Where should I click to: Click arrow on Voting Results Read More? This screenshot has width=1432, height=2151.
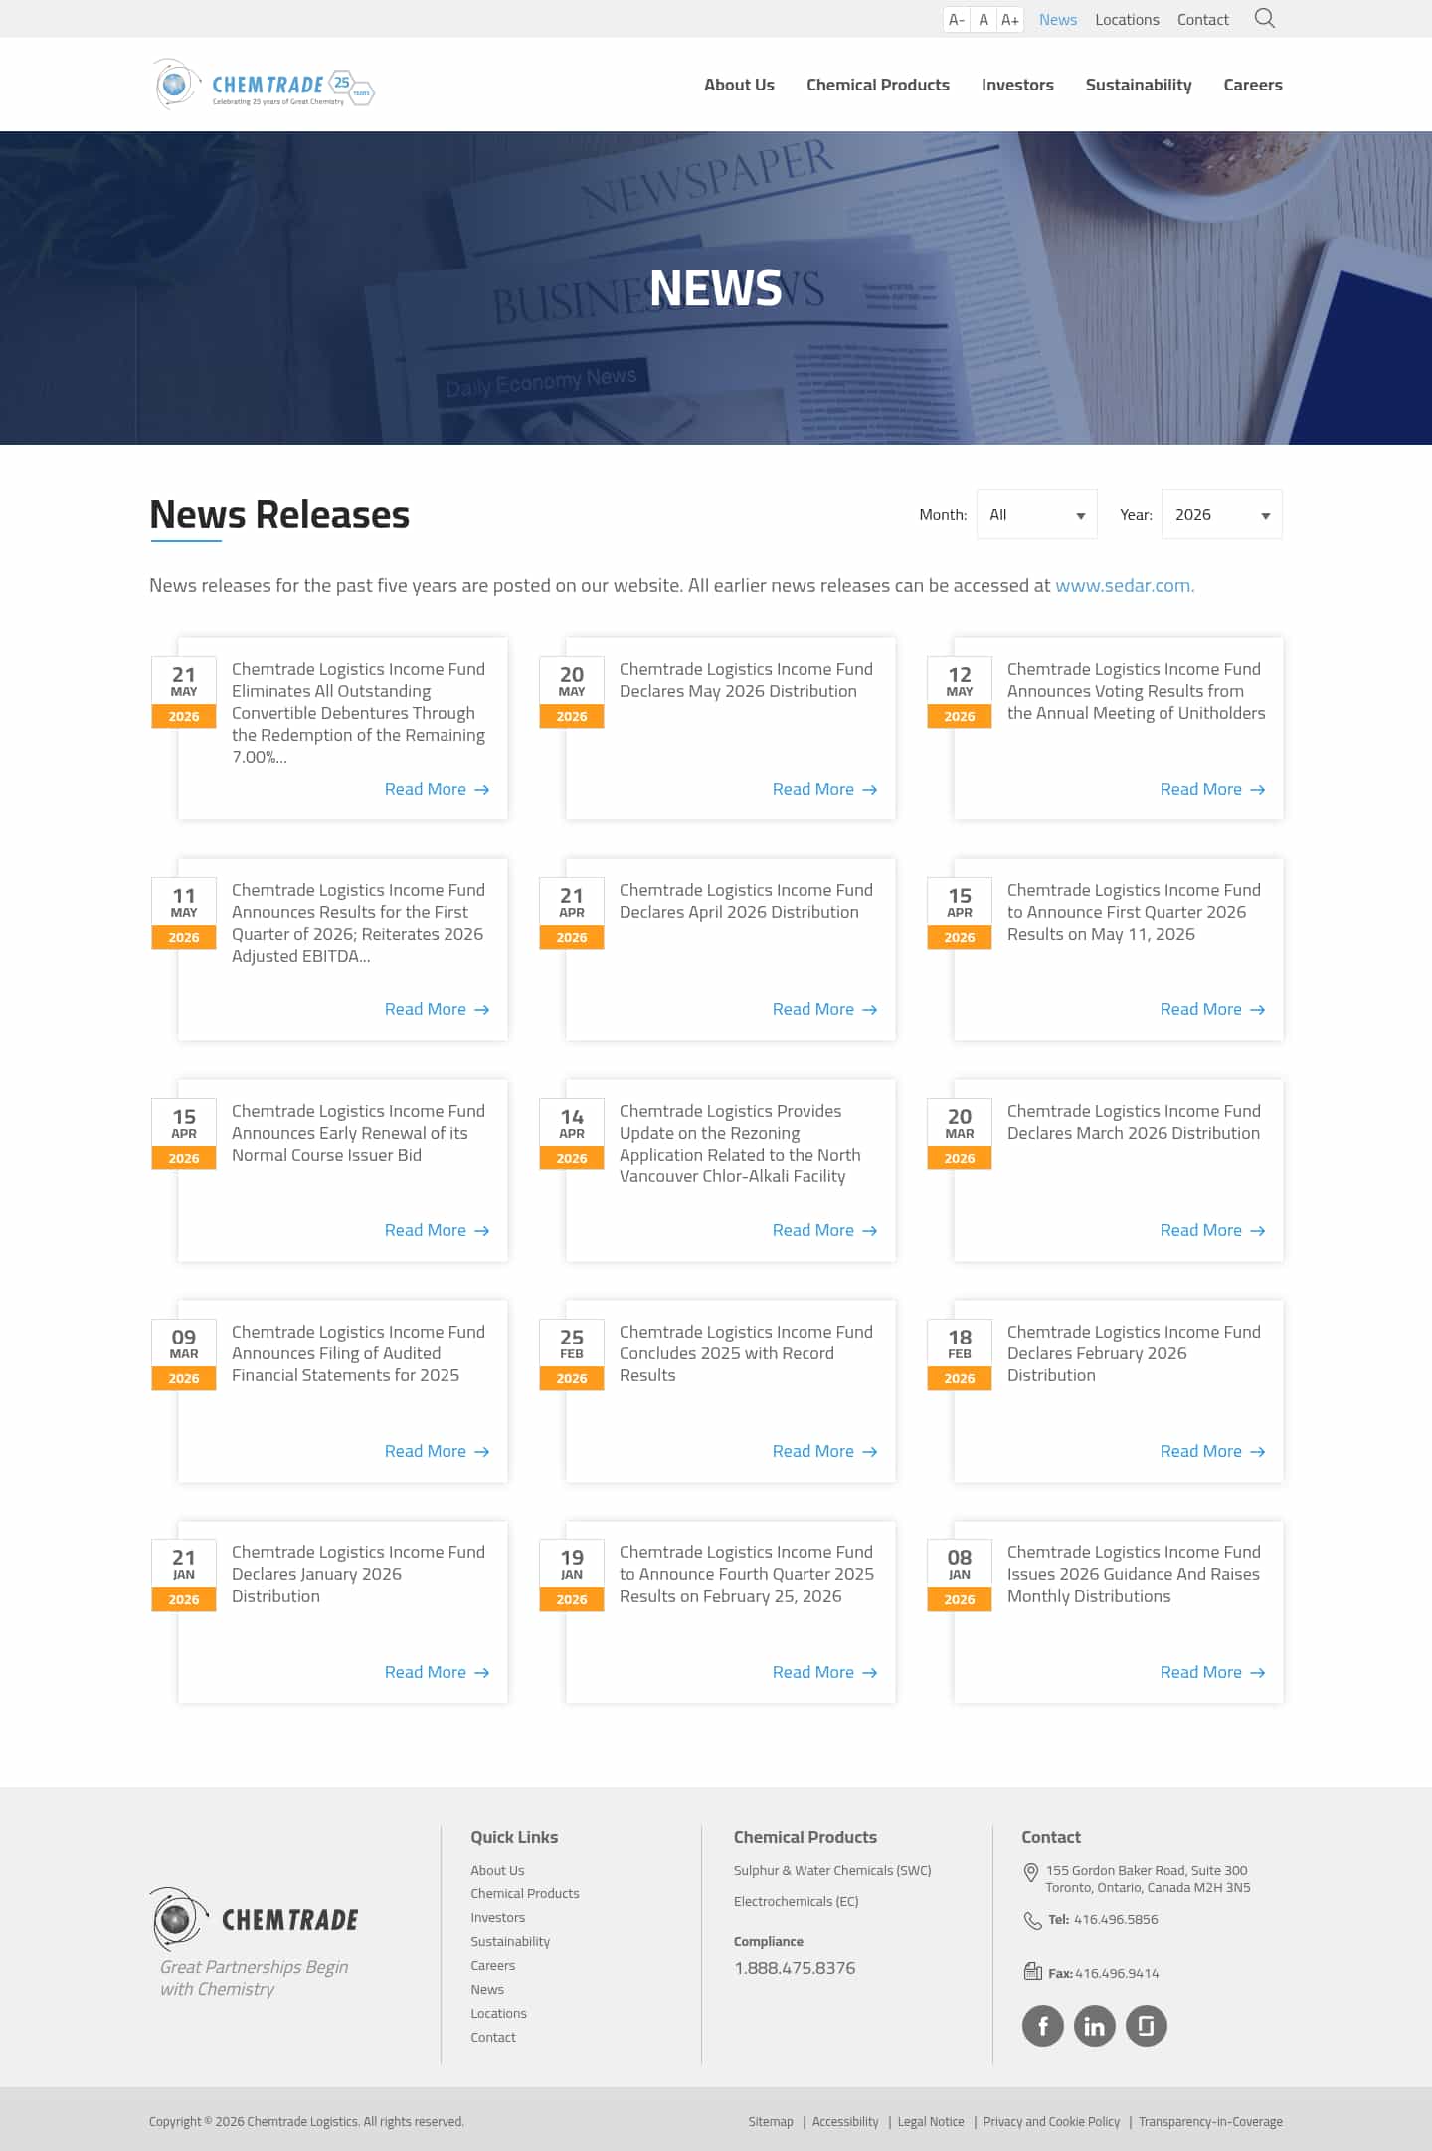(1258, 790)
